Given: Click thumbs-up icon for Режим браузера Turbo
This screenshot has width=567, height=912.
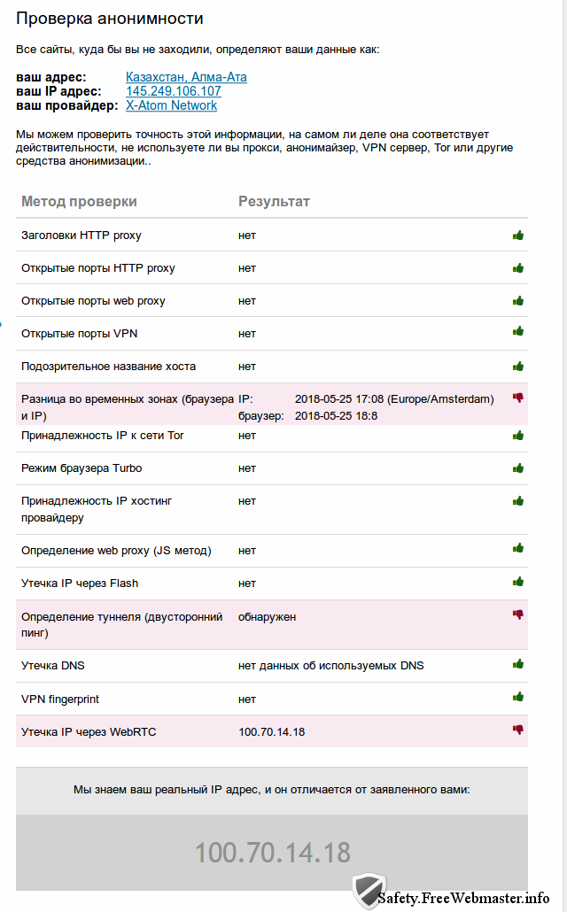Looking at the screenshot, I should click(x=518, y=468).
